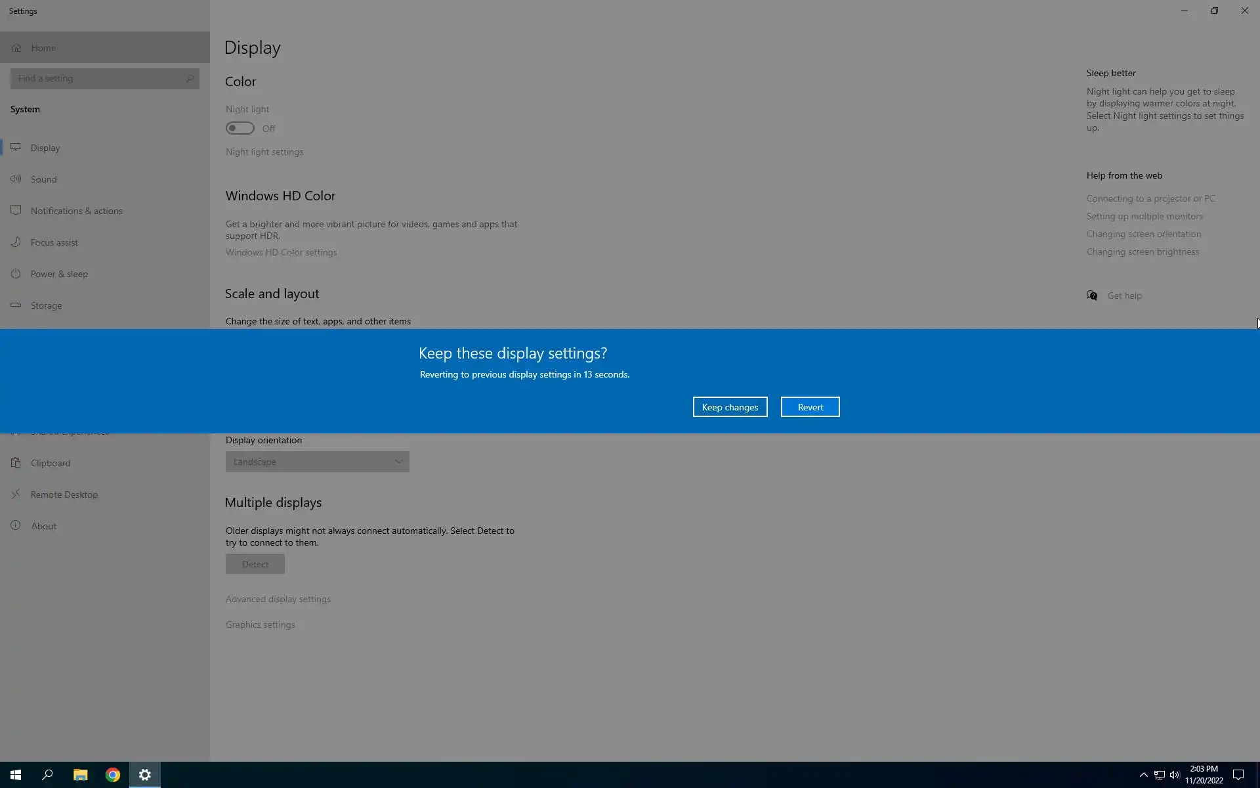Click the Power & sleep icon
This screenshot has height=788, width=1260.
pos(16,273)
